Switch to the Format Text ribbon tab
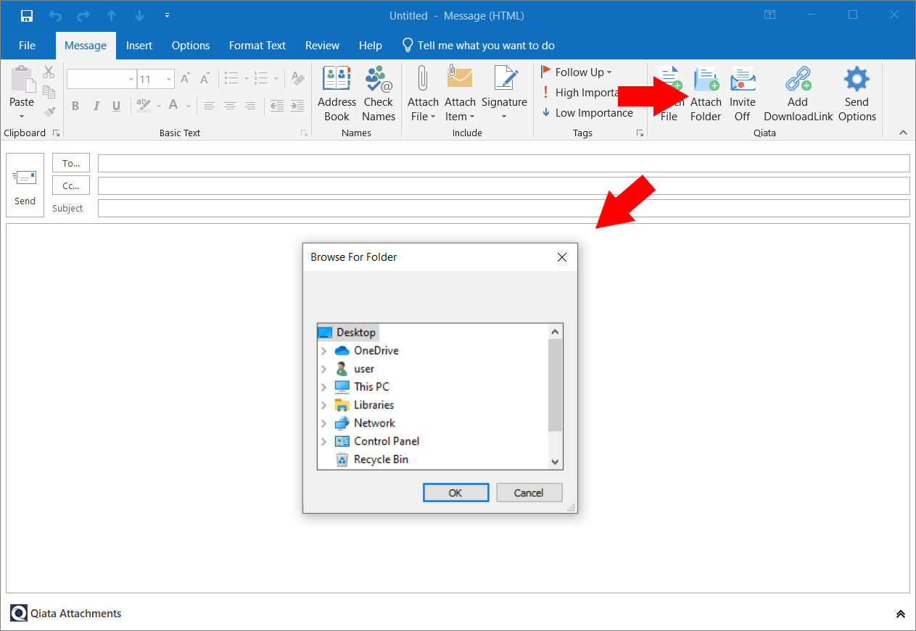The width and height of the screenshot is (916, 631). 257,45
